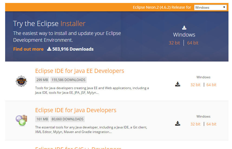
Task: Click the Eclipse Neon.2 (4.6.2) Release for label
Action: (x=162, y=7)
